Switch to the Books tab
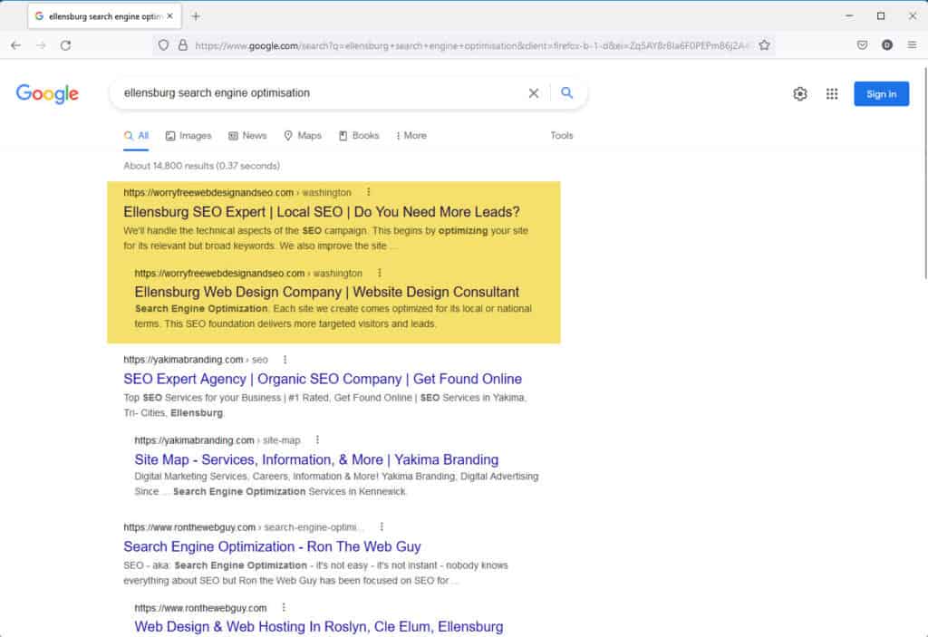This screenshot has height=637, width=928. tap(359, 136)
